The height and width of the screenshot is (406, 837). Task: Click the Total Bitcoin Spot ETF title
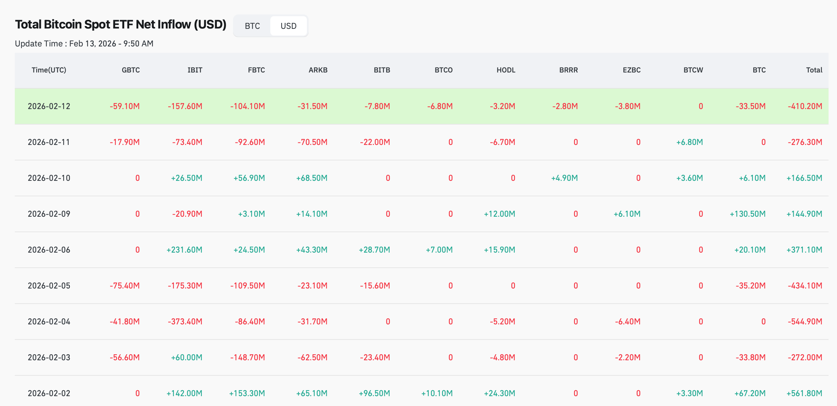pyautogui.click(x=120, y=24)
